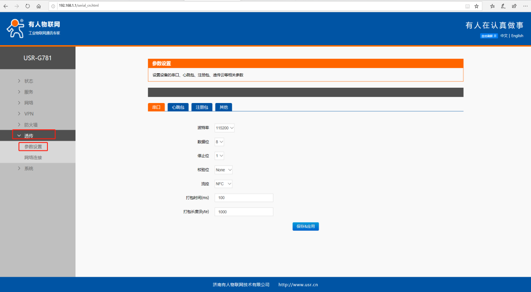Open the baud rate 115200 dropdown
Image resolution: width=531 pixels, height=292 pixels.
pos(225,128)
